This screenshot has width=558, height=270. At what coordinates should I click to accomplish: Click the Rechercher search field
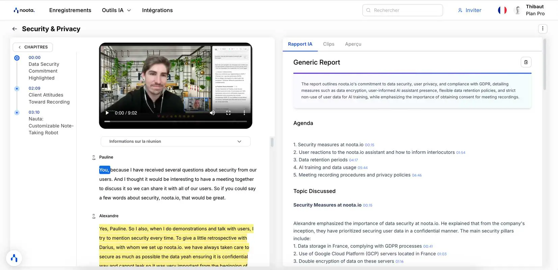[402, 10]
